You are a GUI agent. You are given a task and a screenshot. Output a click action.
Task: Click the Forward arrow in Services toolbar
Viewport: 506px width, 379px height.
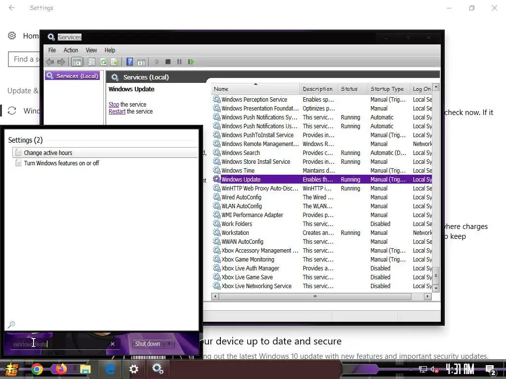point(61,62)
